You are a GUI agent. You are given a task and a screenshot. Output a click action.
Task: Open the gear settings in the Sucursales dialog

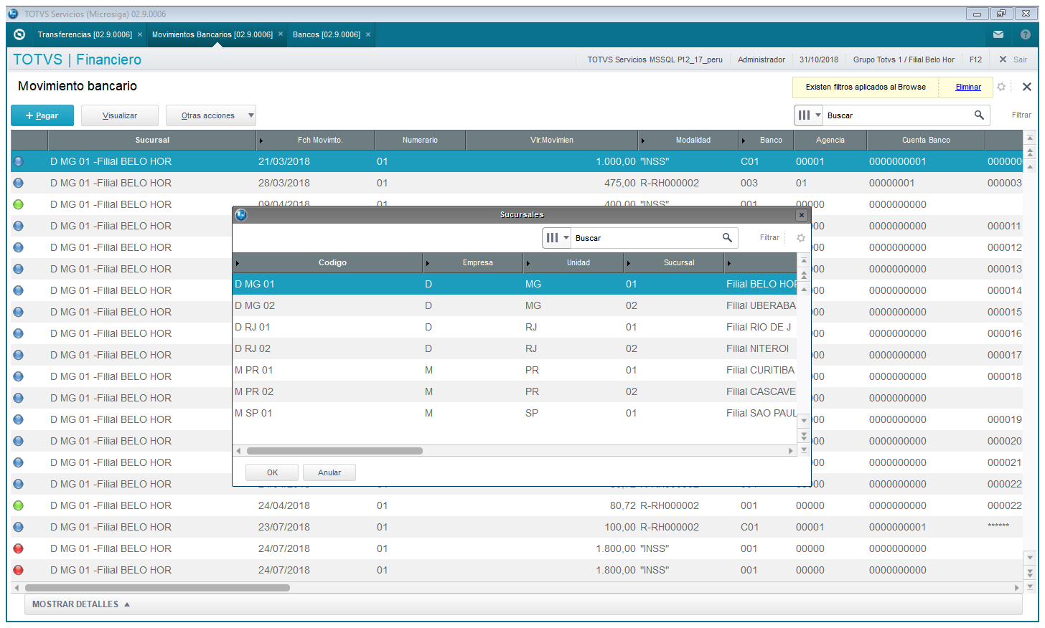click(x=801, y=238)
